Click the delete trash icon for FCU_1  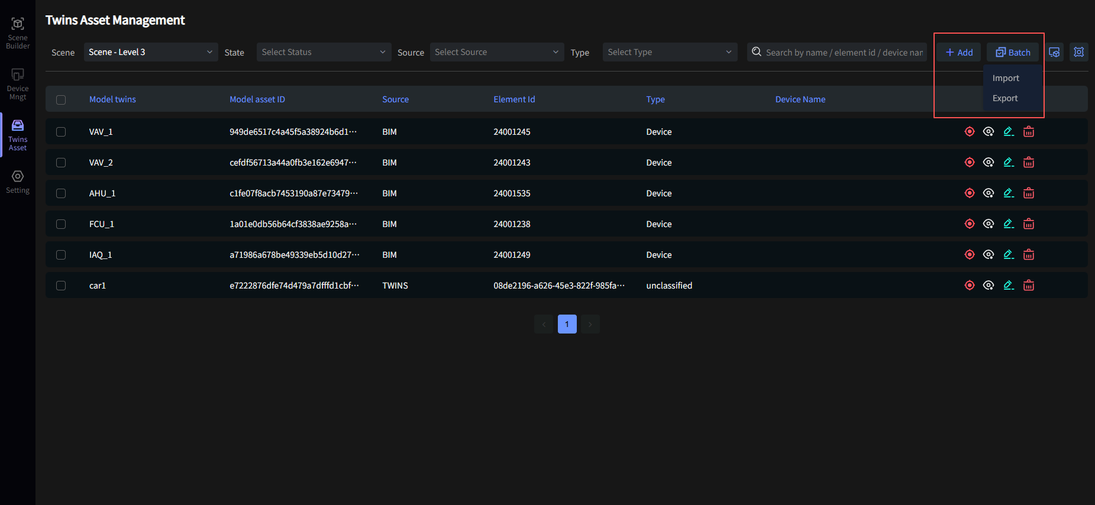click(1029, 224)
